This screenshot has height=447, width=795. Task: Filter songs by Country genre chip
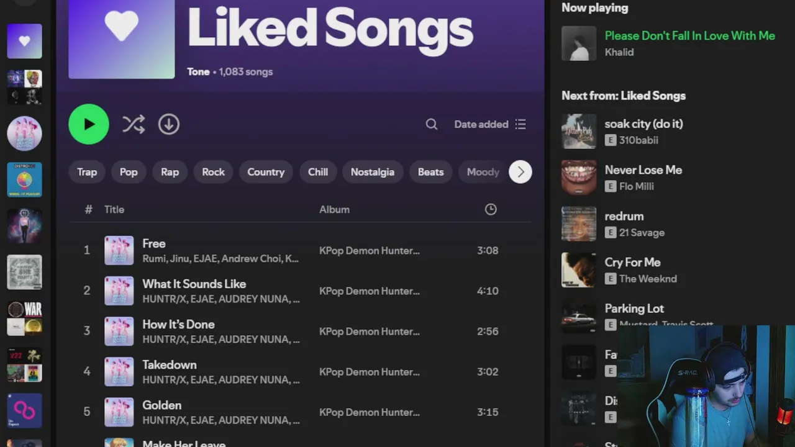pos(266,172)
